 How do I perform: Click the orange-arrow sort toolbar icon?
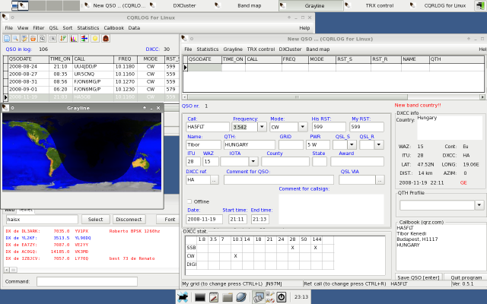tap(63, 39)
